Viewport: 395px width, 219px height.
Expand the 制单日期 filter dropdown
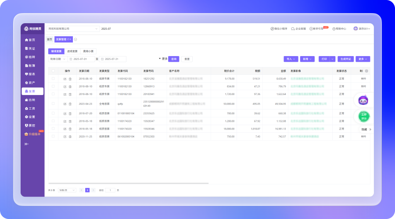(x=57, y=59)
